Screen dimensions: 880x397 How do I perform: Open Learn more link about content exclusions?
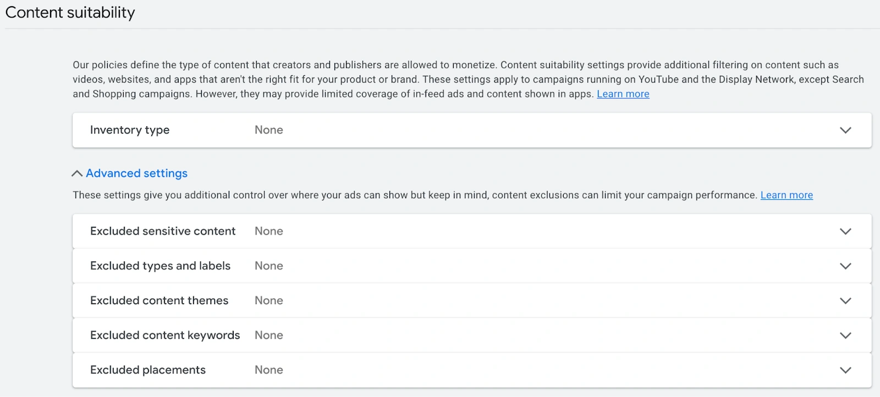pos(786,195)
